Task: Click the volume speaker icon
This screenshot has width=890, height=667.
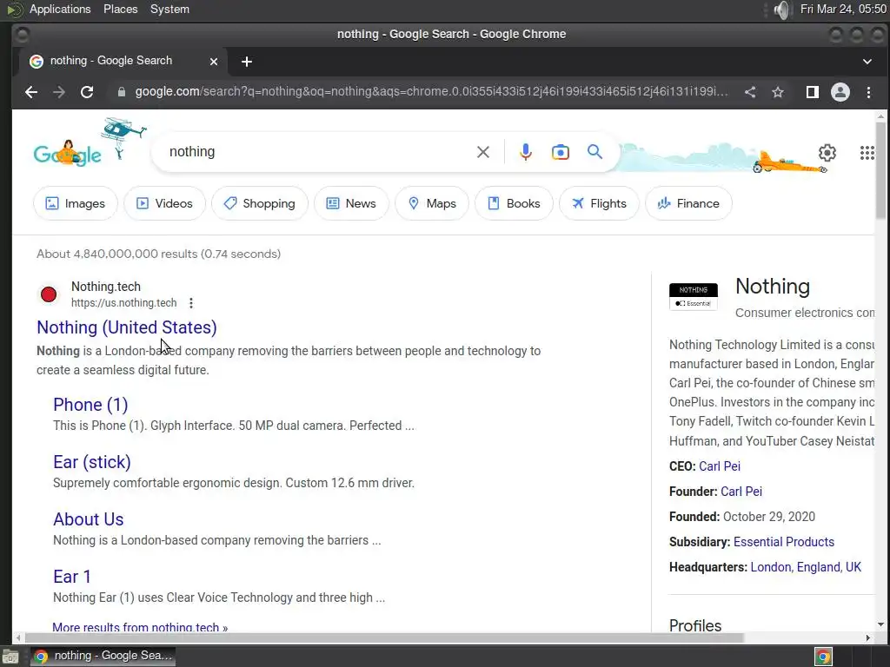Action: tap(781, 10)
